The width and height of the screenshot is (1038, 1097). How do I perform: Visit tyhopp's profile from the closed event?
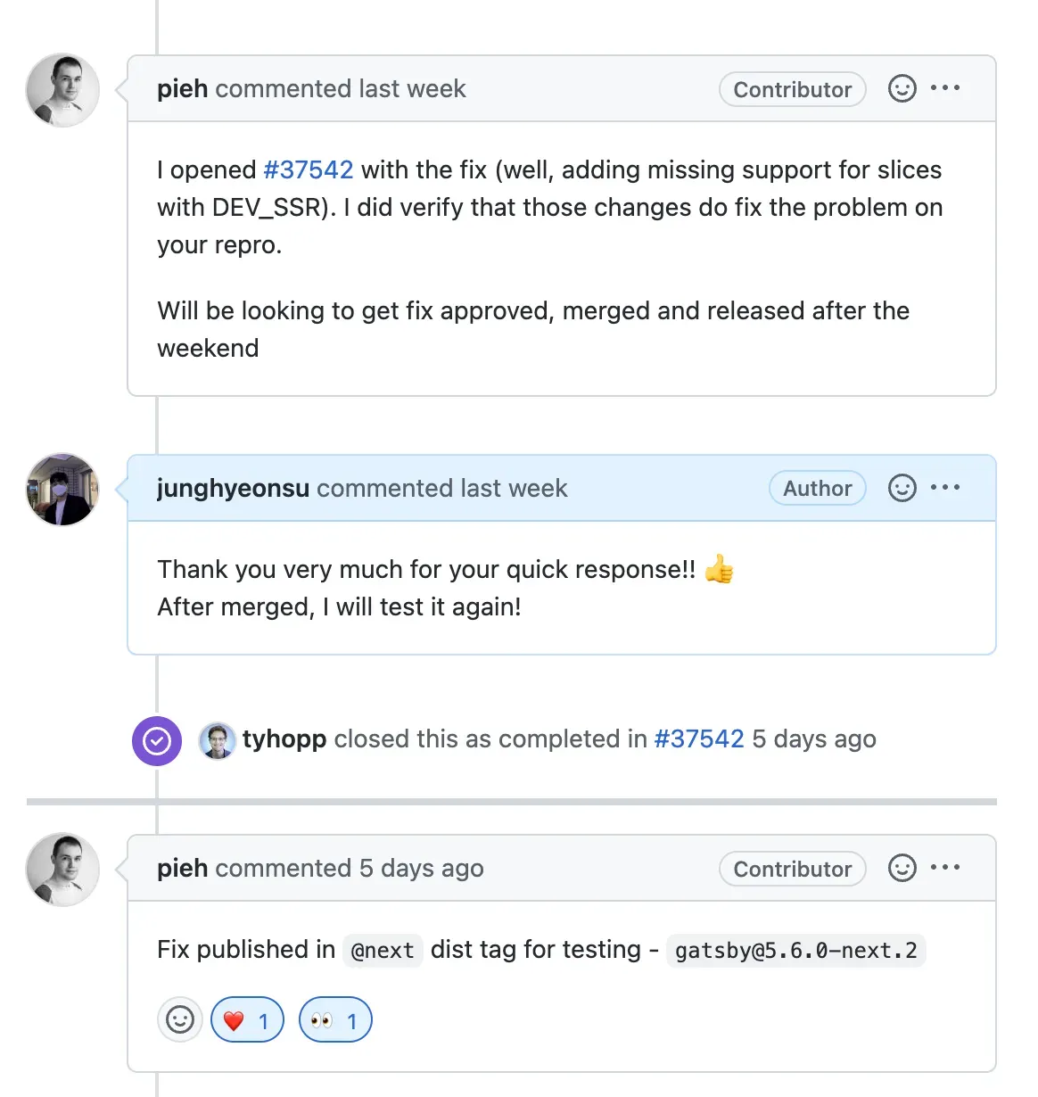[x=284, y=738]
